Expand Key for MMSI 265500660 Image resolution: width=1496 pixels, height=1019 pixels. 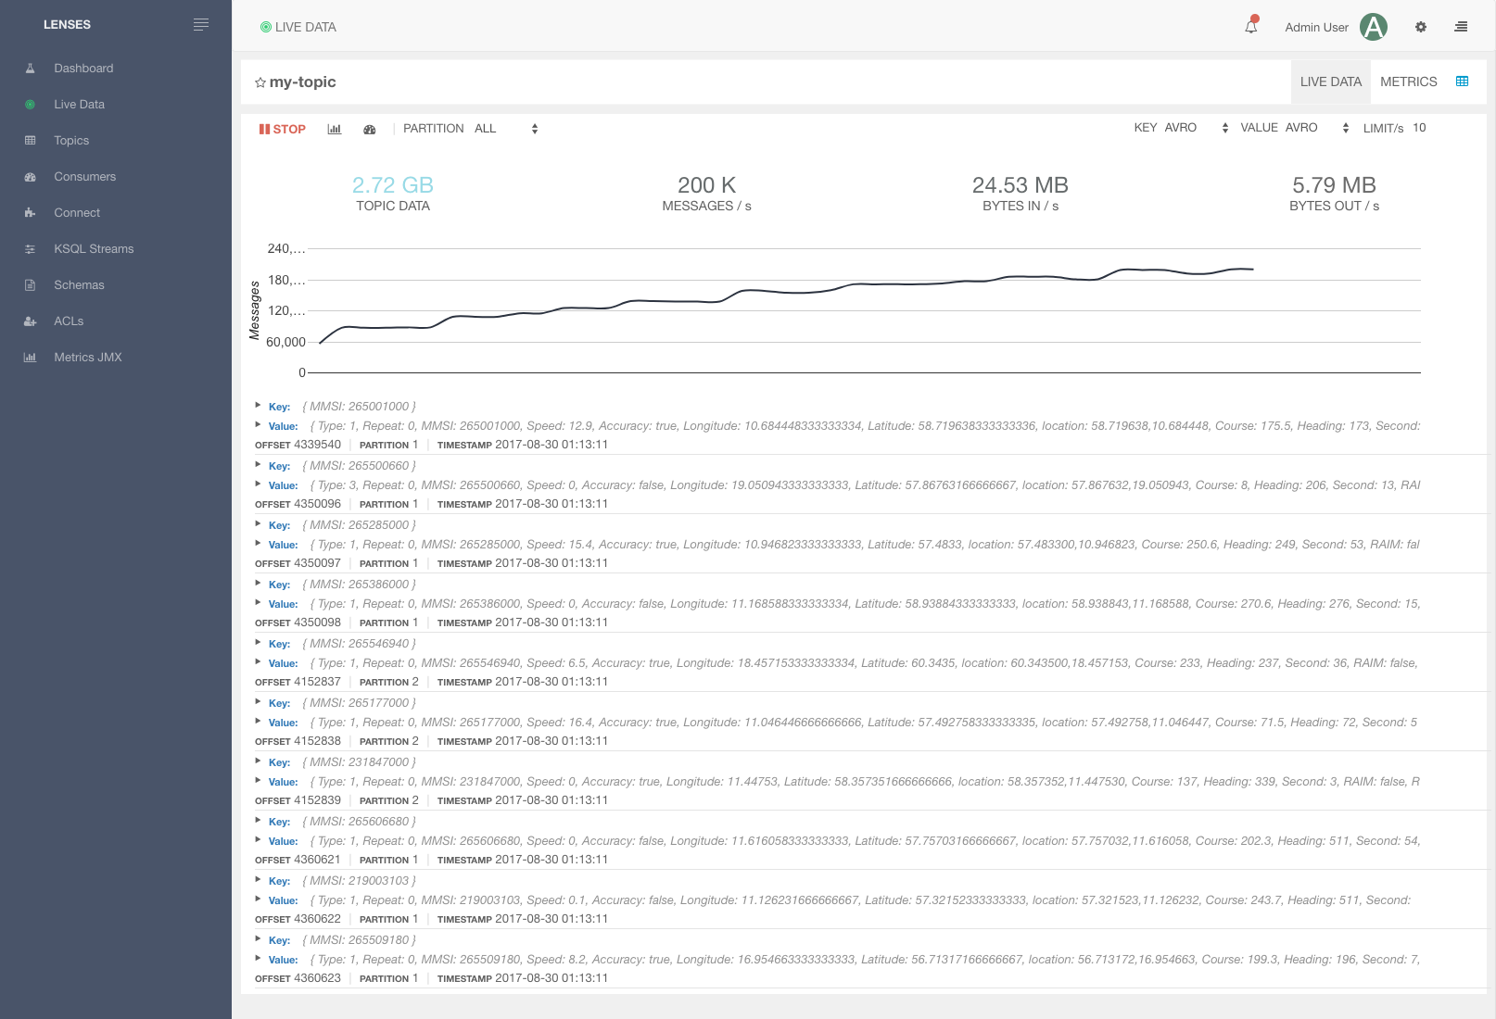(259, 465)
